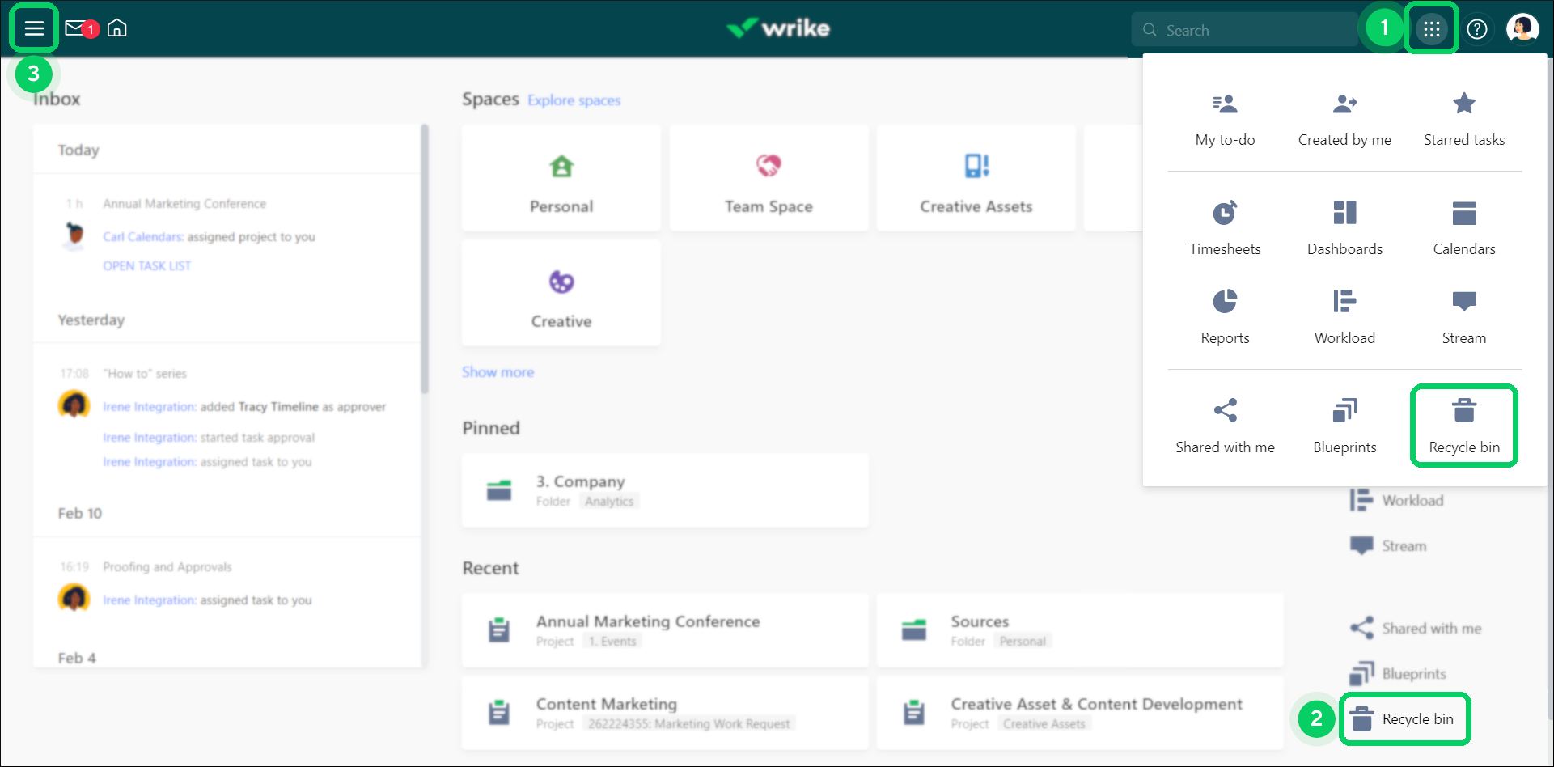
Task: Open Shared with me
Action: pyautogui.click(x=1224, y=425)
